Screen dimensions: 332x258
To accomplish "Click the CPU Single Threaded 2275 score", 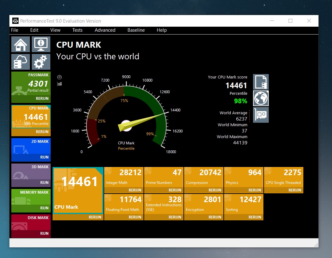I will (x=292, y=173).
